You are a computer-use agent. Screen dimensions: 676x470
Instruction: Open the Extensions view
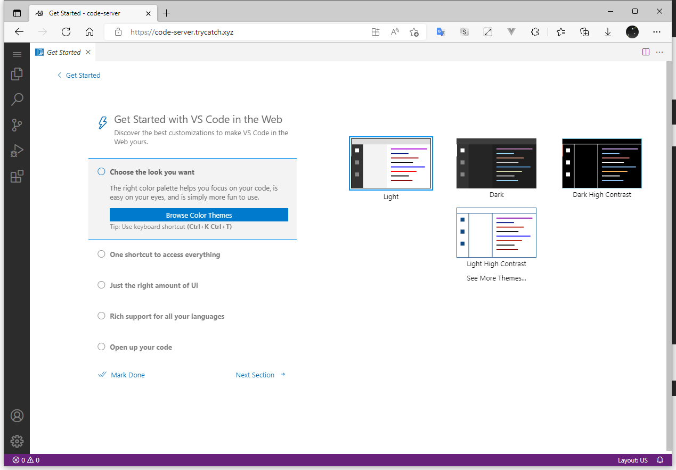(17, 176)
